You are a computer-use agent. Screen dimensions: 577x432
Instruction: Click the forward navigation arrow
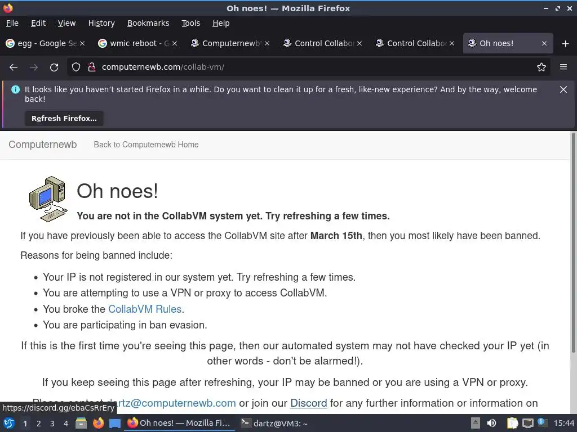tap(34, 67)
